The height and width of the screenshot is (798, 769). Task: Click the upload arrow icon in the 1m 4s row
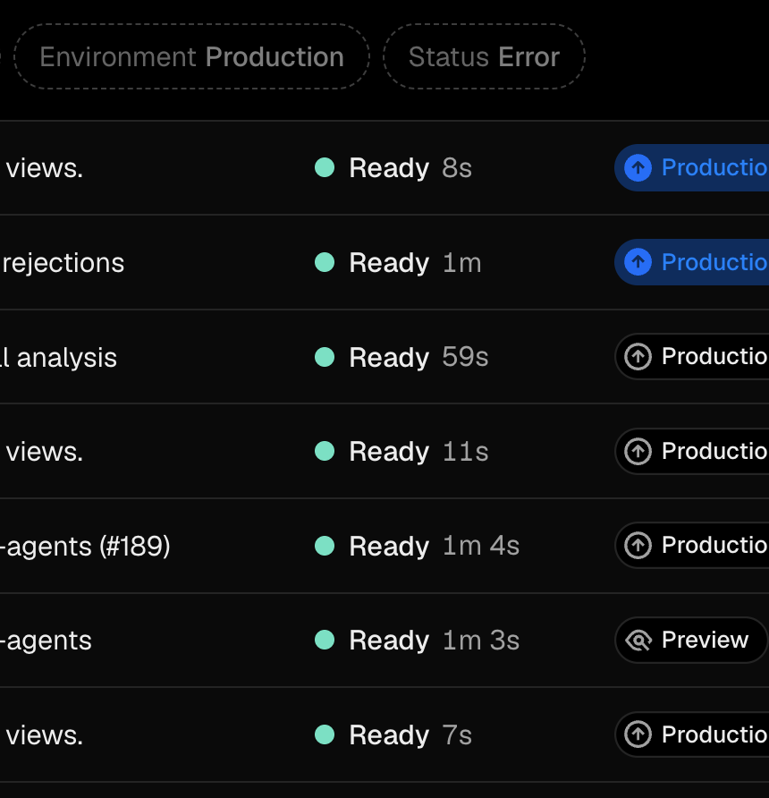pyautogui.click(x=638, y=545)
